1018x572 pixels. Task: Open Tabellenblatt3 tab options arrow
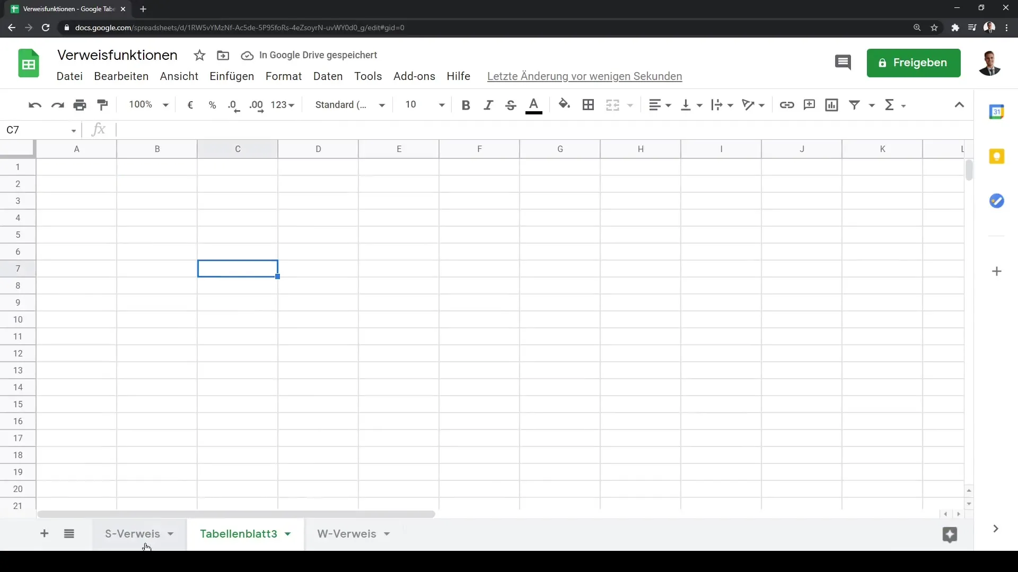pos(288,534)
